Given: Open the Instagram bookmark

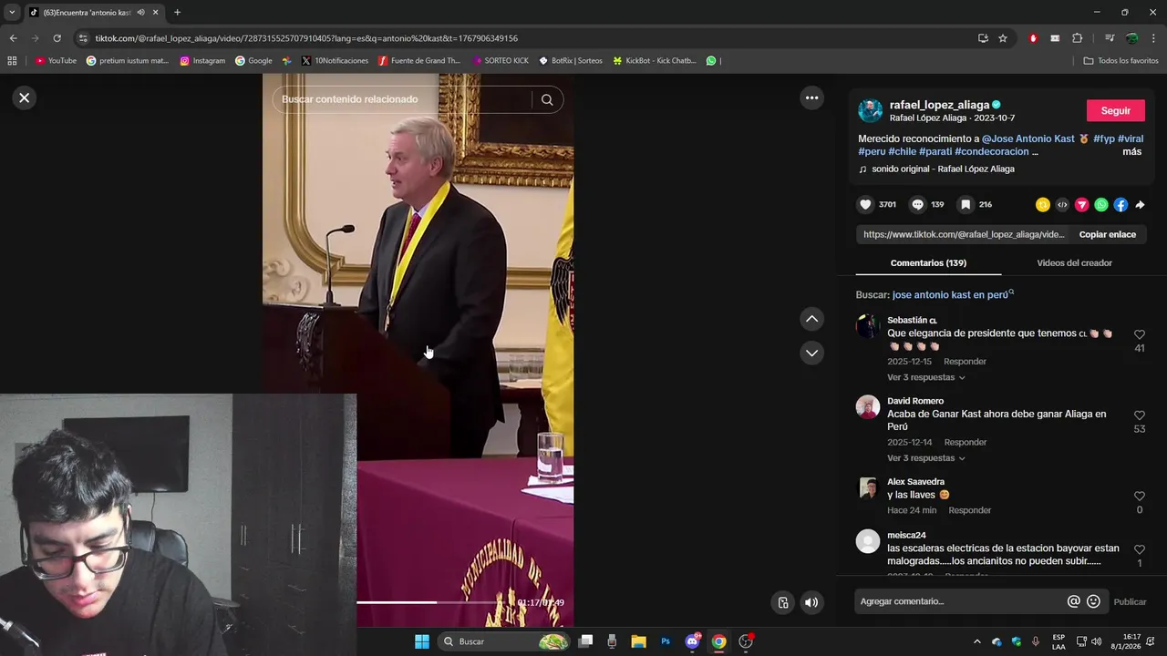Looking at the screenshot, I should (x=202, y=61).
